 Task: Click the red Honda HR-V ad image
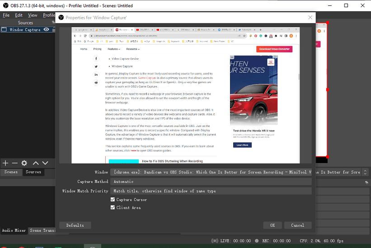254,90
